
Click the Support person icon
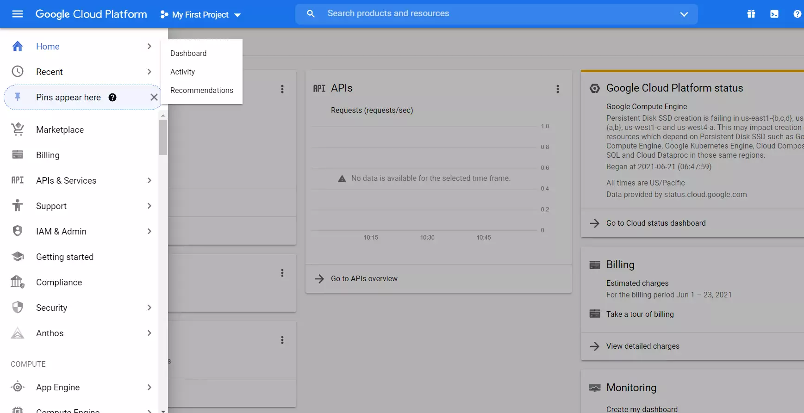point(18,205)
